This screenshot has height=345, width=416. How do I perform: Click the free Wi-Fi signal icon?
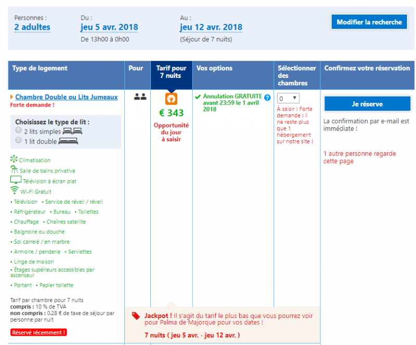tap(15, 190)
